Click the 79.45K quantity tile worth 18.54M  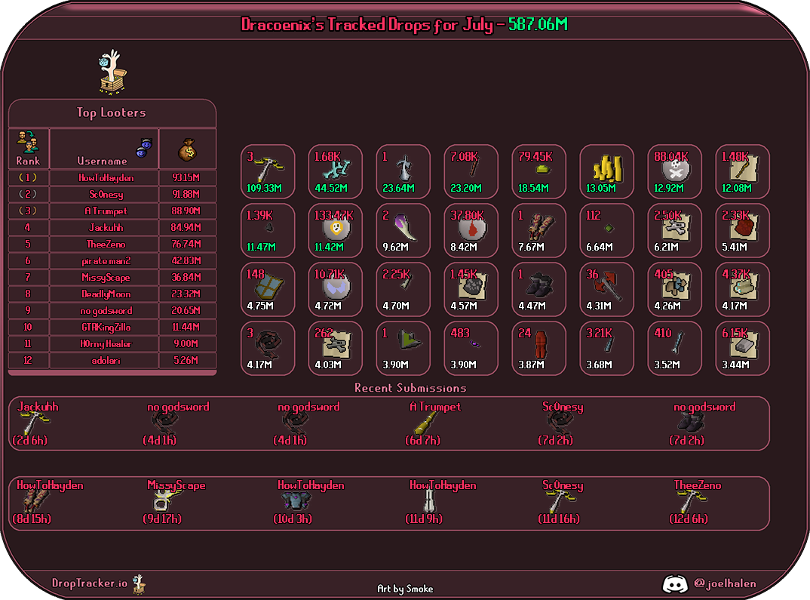click(x=538, y=171)
